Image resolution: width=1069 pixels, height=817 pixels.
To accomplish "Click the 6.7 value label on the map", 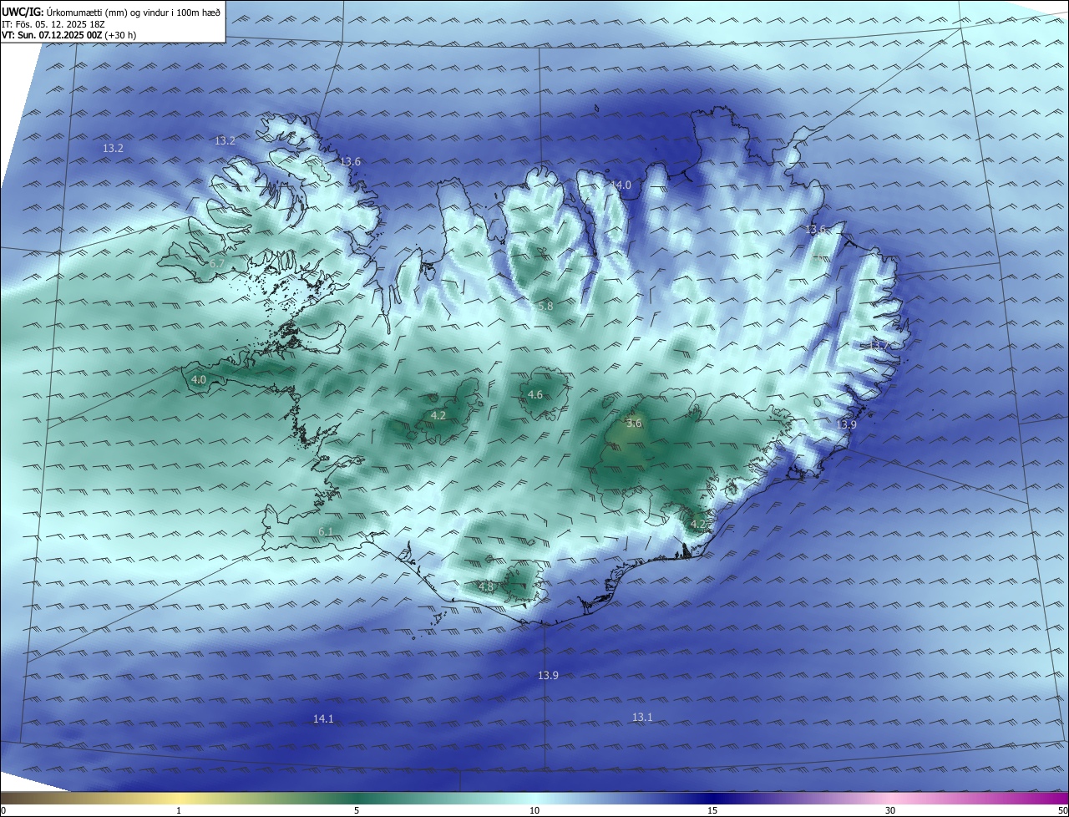I will pos(217,263).
